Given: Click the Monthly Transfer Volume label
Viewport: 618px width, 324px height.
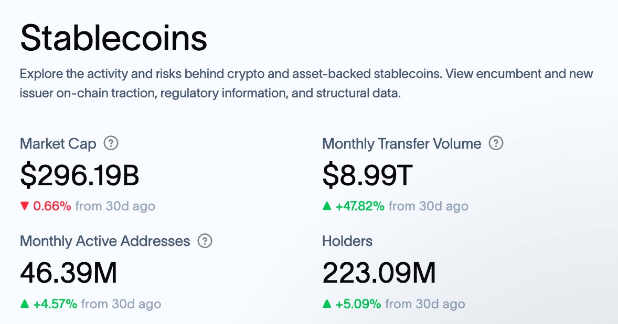Looking at the screenshot, I should [402, 144].
